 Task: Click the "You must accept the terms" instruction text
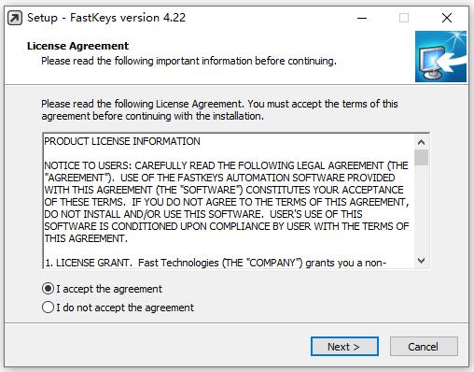pos(323,104)
